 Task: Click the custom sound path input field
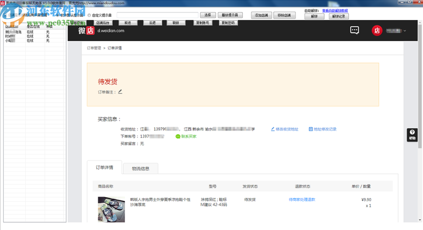[x=157, y=15]
